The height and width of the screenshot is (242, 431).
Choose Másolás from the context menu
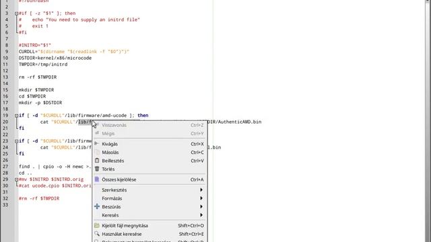pyautogui.click(x=150, y=153)
